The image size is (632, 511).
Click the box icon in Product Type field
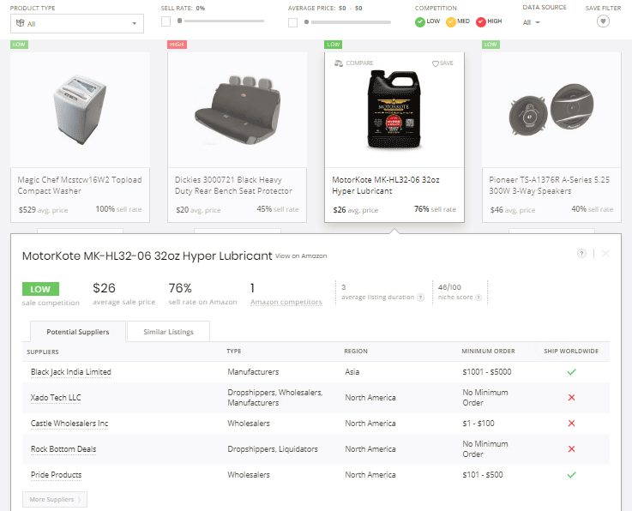coord(20,23)
